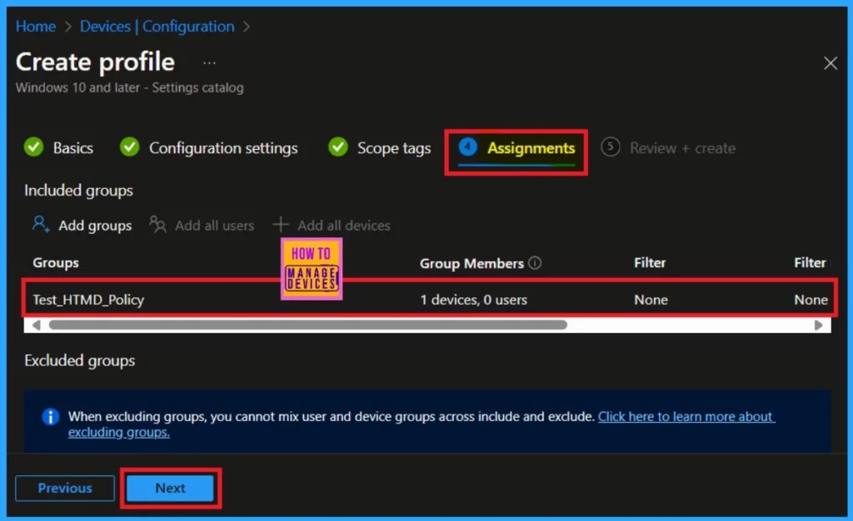The width and height of the screenshot is (853, 521).
Task: Click the horizontal scrollbar right arrow
Action: point(818,325)
